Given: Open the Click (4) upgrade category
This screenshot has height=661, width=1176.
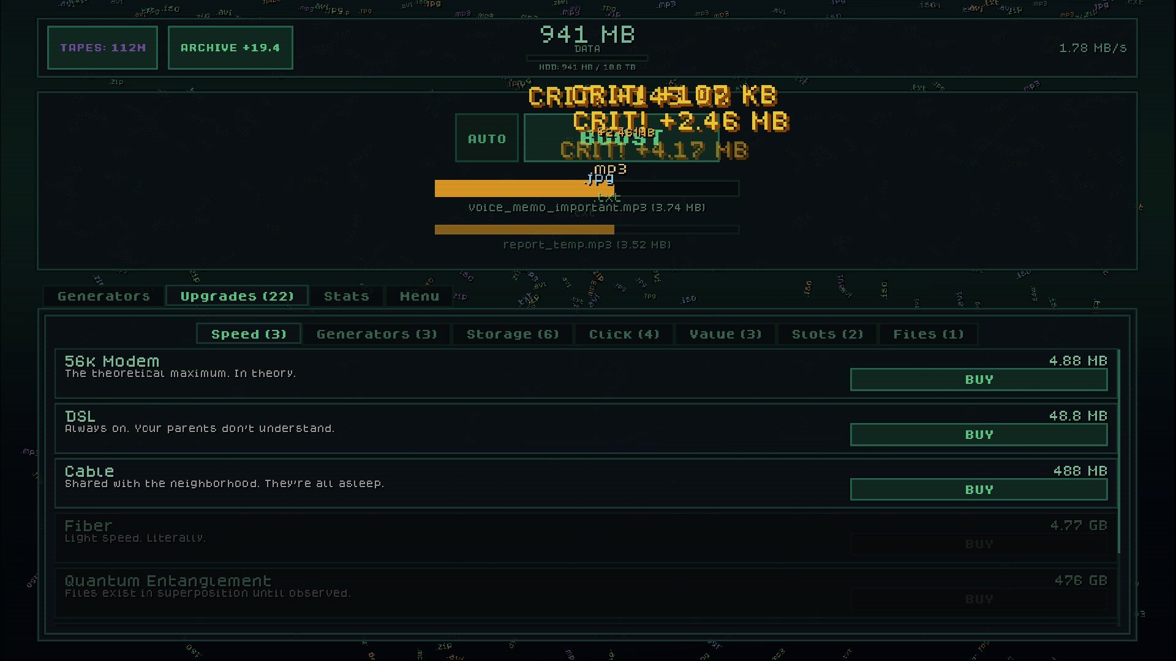Looking at the screenshot, I should 624,334.
